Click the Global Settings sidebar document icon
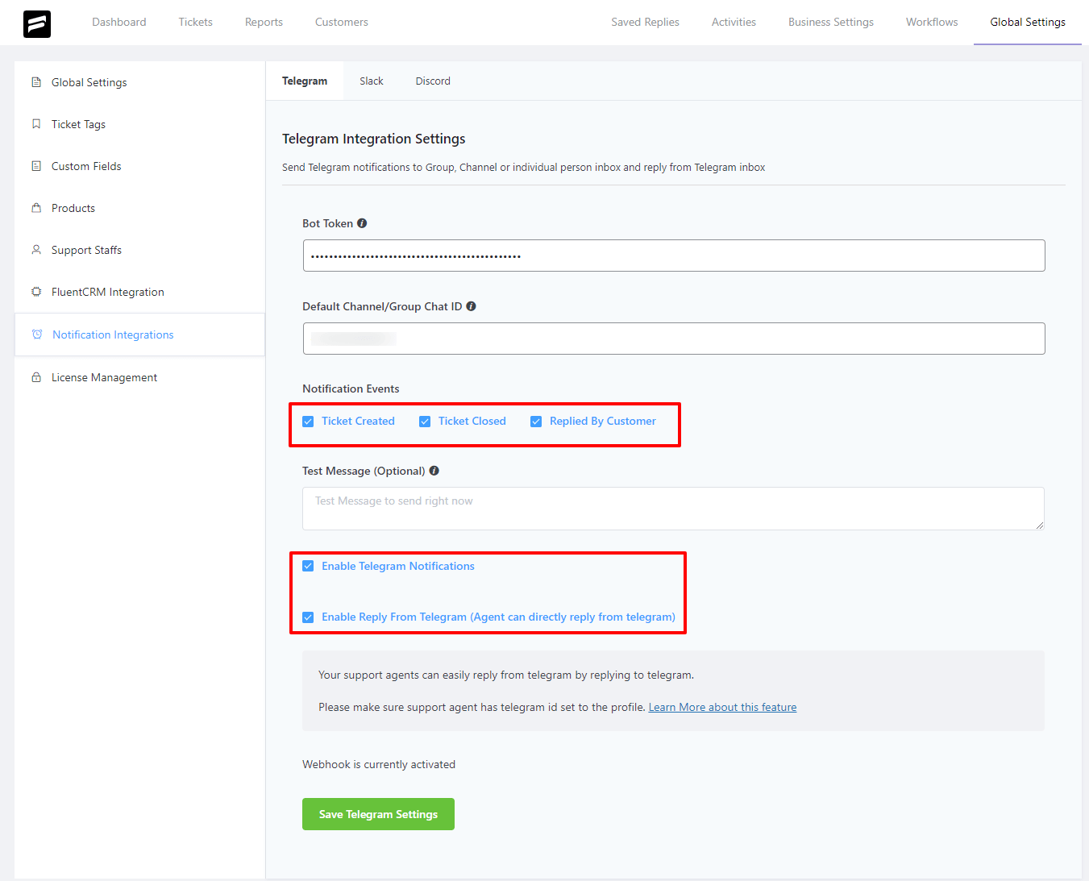 tap(36, 82)
